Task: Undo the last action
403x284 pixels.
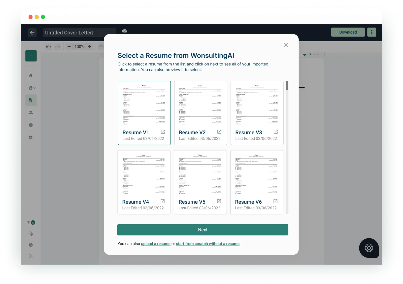Action: pyautogui.click(x=49, y=47)
